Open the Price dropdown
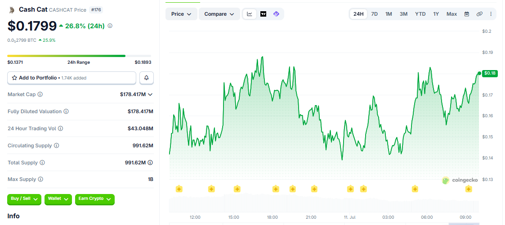 tap(181, 14)
